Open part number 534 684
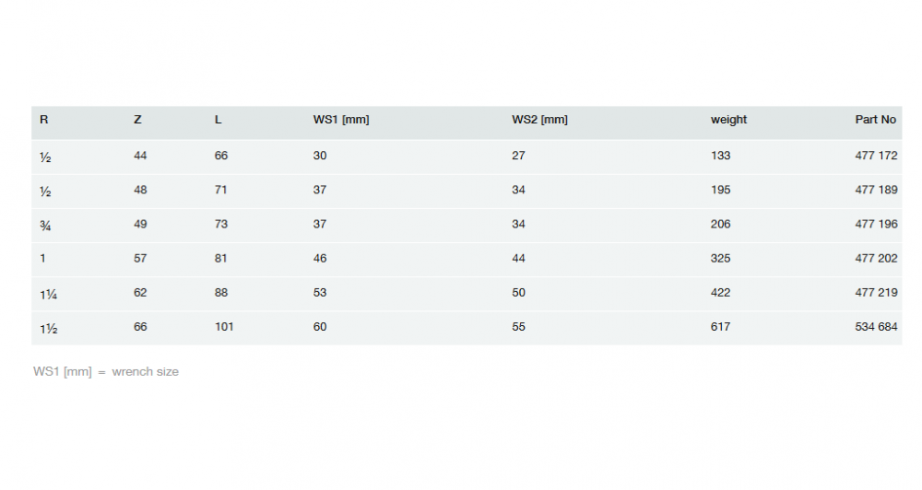The width and height of the screenshot is (922, 490). coord(876,327)
